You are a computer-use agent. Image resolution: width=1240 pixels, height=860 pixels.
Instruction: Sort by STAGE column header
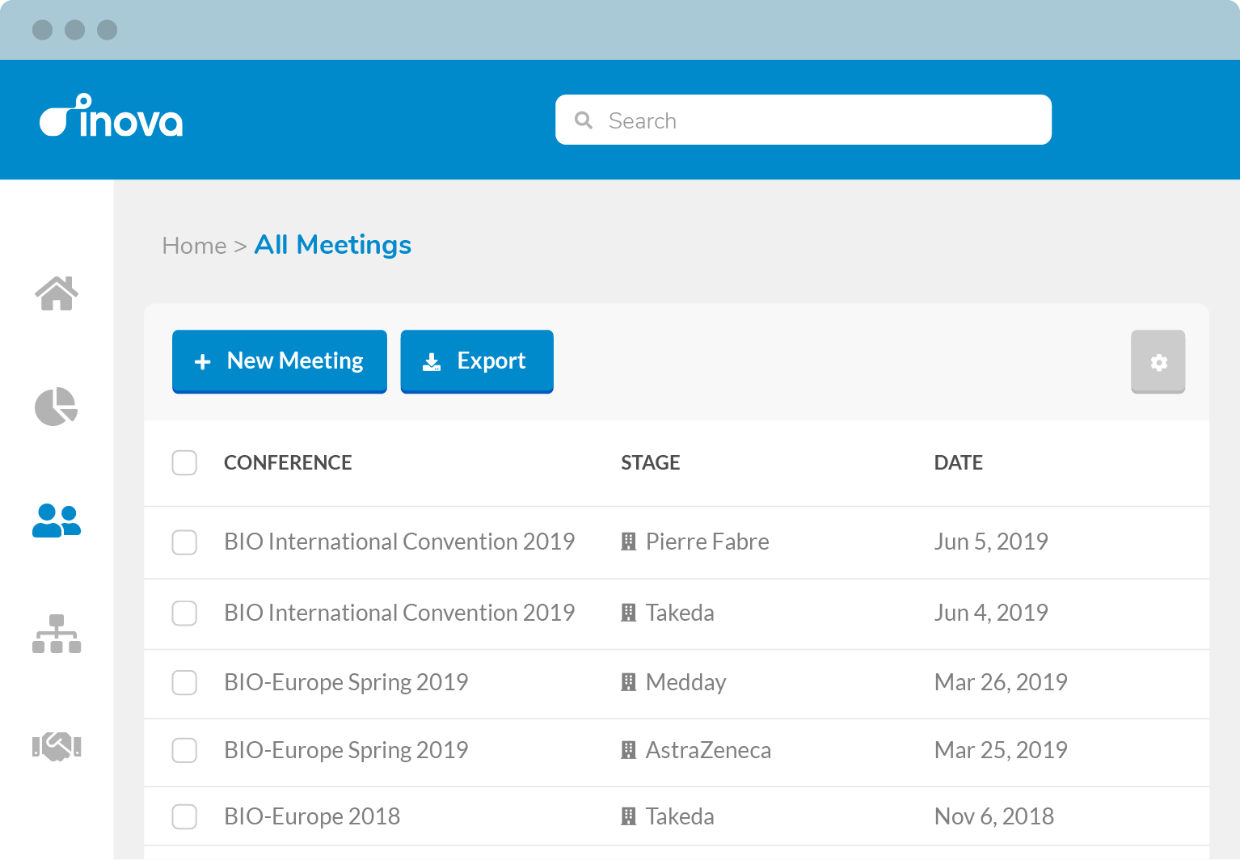tap(651, 462)
